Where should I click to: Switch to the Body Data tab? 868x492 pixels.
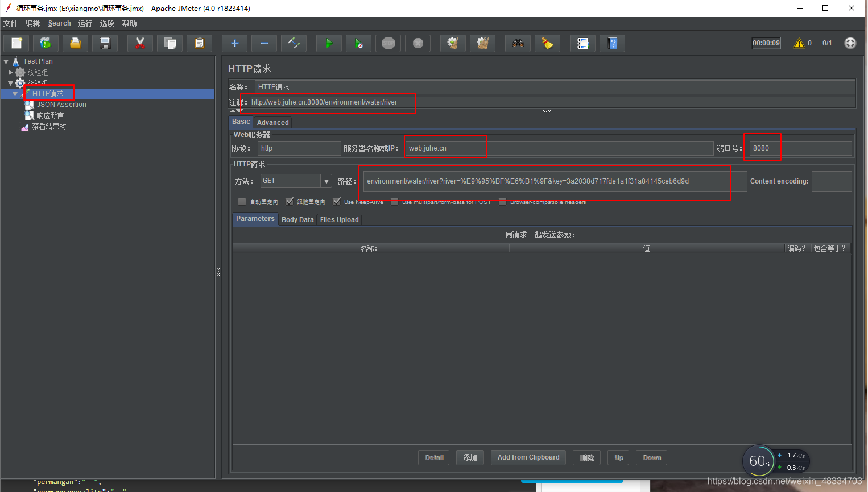[297, 220]
